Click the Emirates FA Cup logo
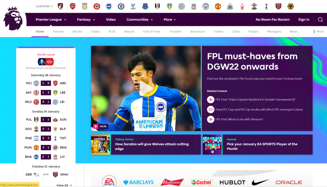This screenshot has height=187, width=327. [x=46, y=61]
